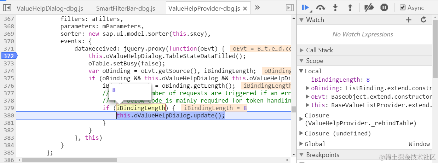Click line number 367 in the gutter
Image resolution: width=438 pixels, height=163 pixels.
click(8, 19)
